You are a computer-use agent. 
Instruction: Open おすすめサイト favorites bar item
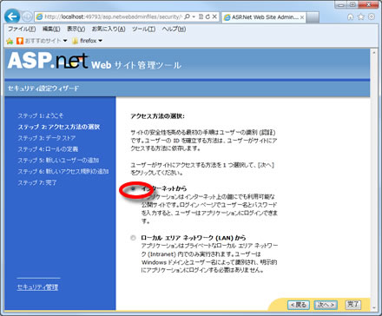coord(42,41)
